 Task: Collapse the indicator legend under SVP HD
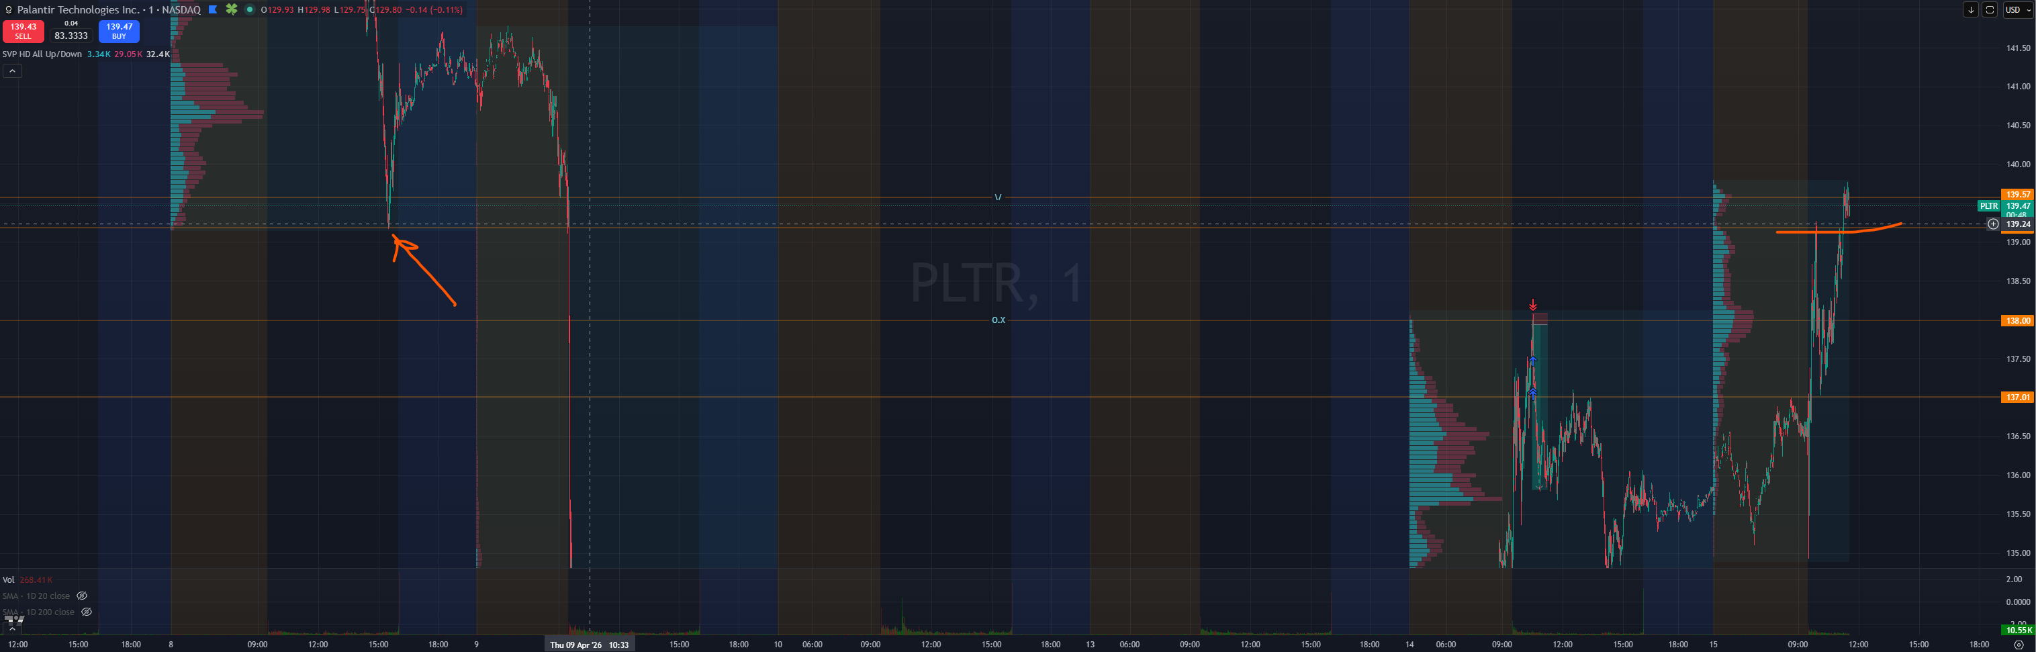pos(12,71)
